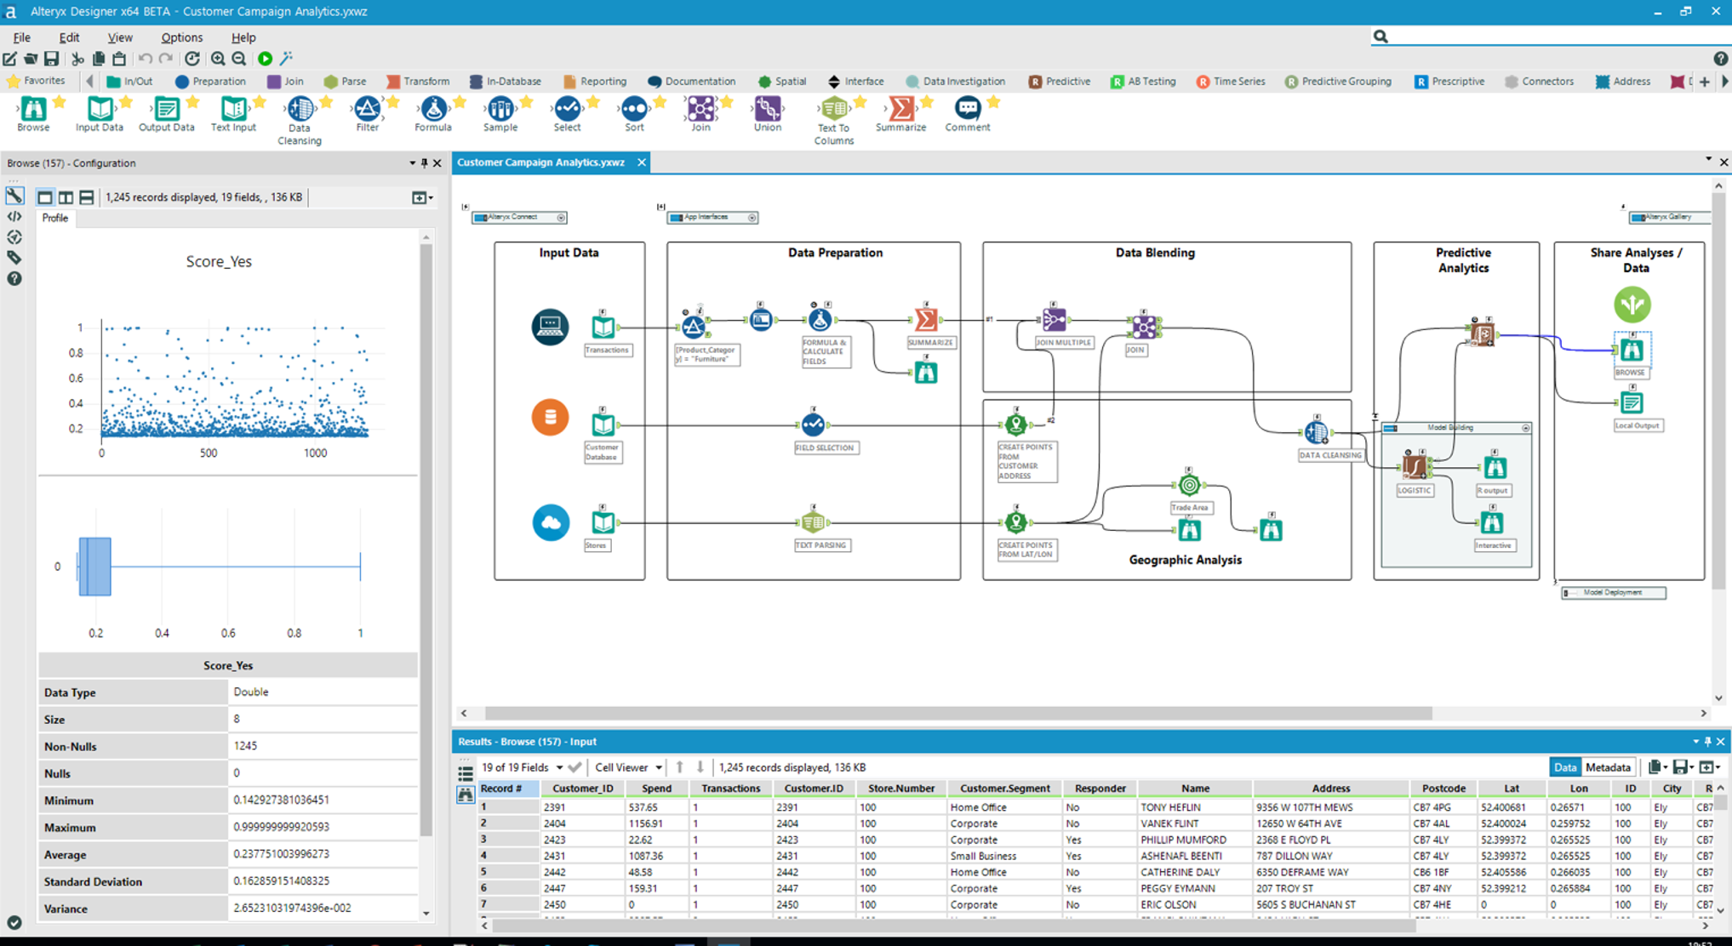
Task: Switch the Results view to Metadata
Action: 1607,766
